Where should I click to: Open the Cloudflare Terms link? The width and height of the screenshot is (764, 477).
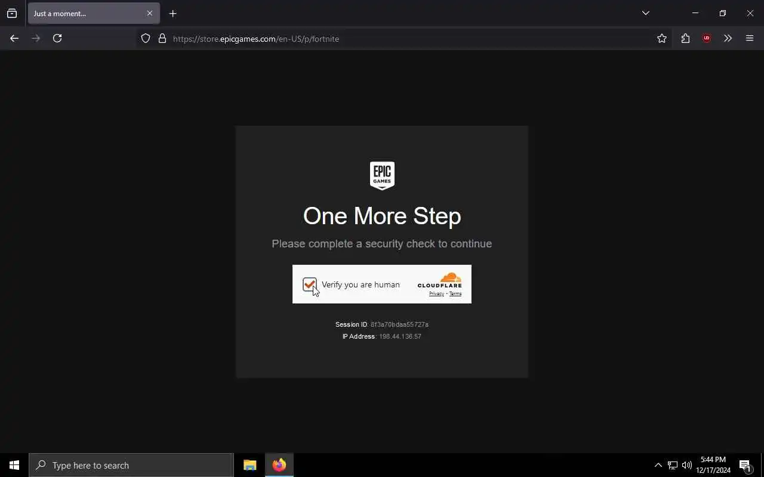(455, 293)
